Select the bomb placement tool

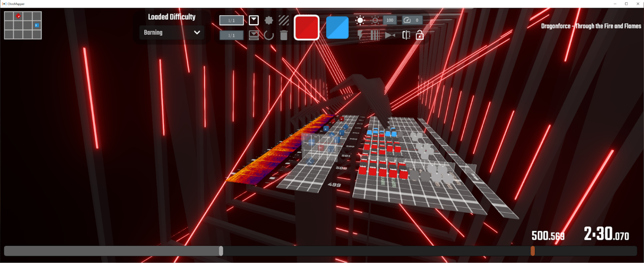coord(269,20)
